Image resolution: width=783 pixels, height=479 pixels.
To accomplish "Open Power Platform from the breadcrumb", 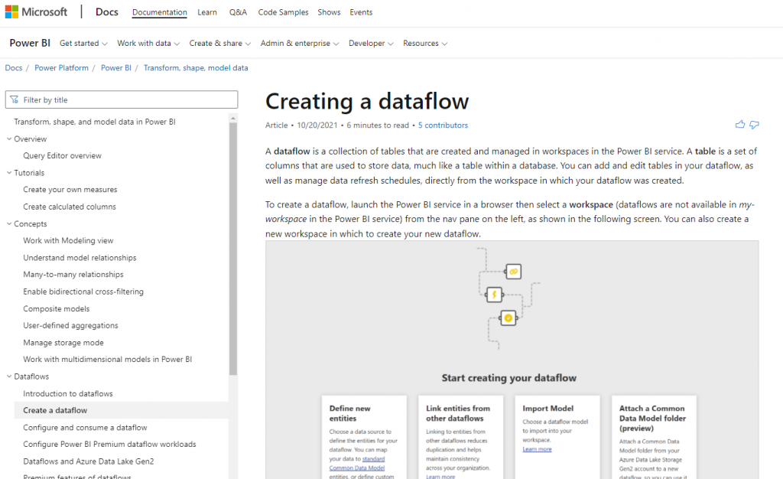I will click(x=61, y=67).
